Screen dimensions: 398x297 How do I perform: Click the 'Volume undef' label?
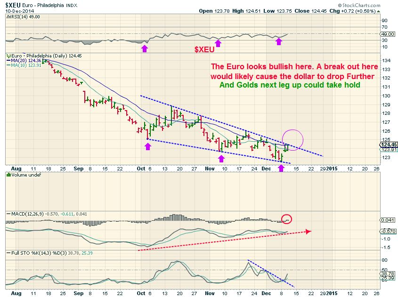26,175
